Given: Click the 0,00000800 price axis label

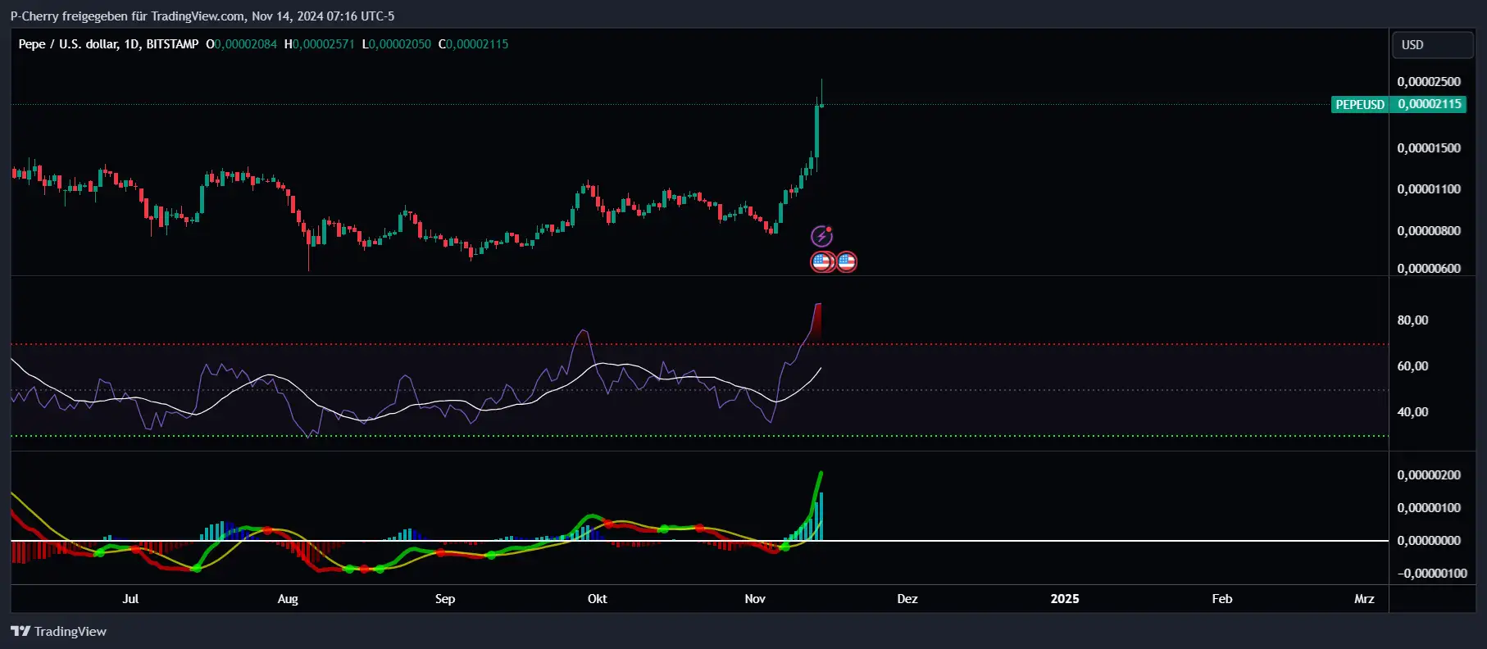Looking at the screenshot, I should [x=1429, y=231].
